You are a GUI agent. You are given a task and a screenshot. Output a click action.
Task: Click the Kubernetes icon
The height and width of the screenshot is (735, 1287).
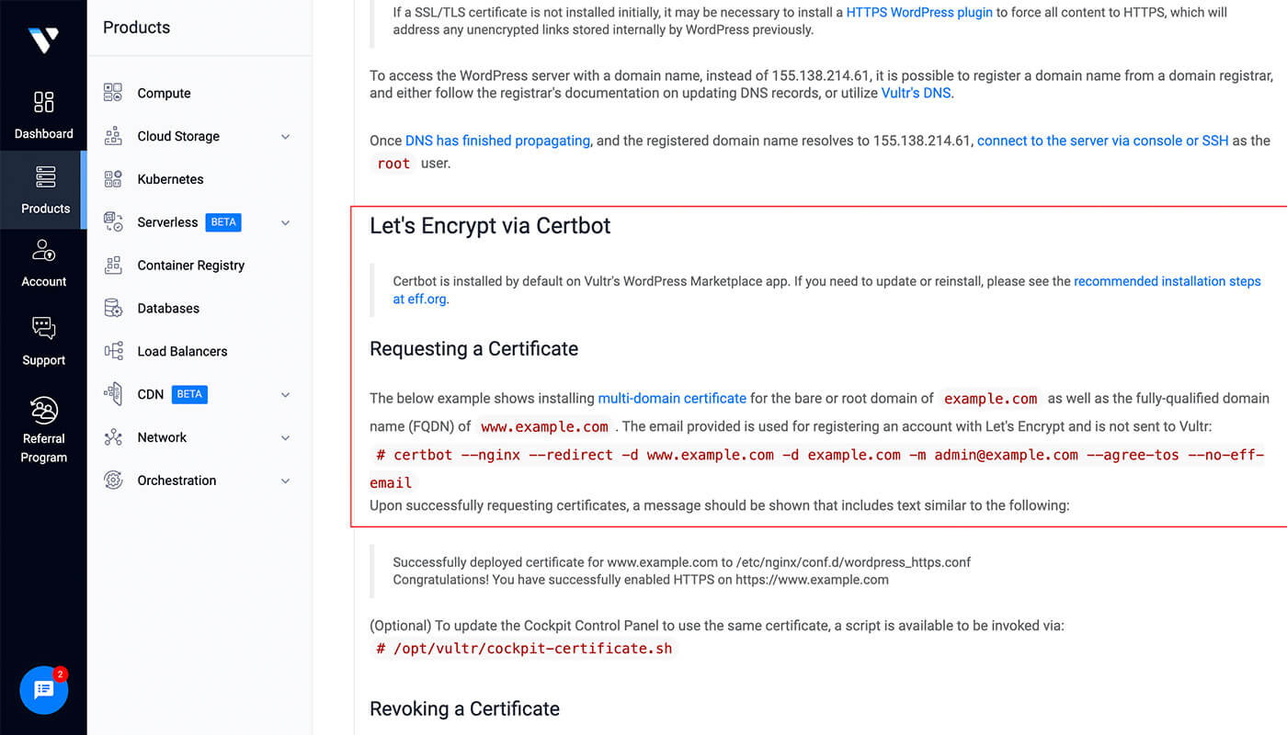coord(113,179)
